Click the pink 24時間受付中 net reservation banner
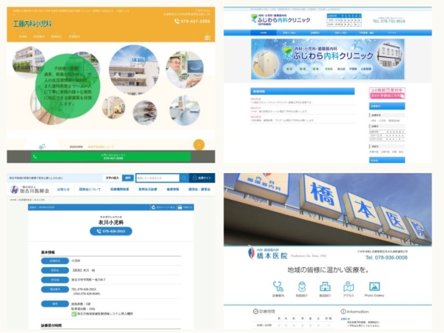 [x=387, y=93]
